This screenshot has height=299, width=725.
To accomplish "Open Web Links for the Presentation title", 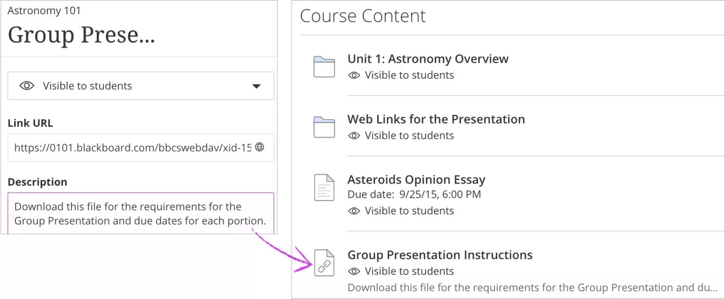I will pos(436,119).
